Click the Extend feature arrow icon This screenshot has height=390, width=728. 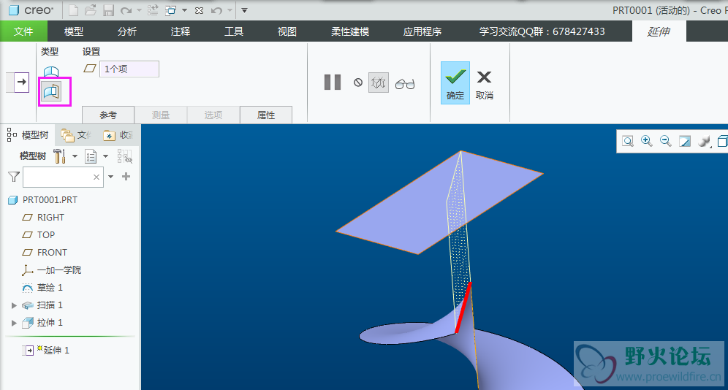point(21,82)
